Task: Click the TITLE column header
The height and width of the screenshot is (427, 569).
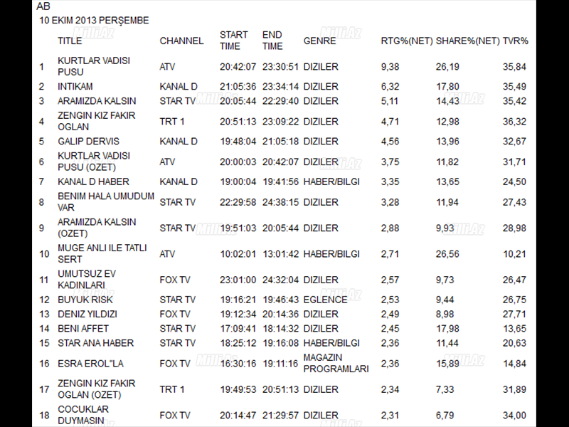Action: (x=70, y=41)
